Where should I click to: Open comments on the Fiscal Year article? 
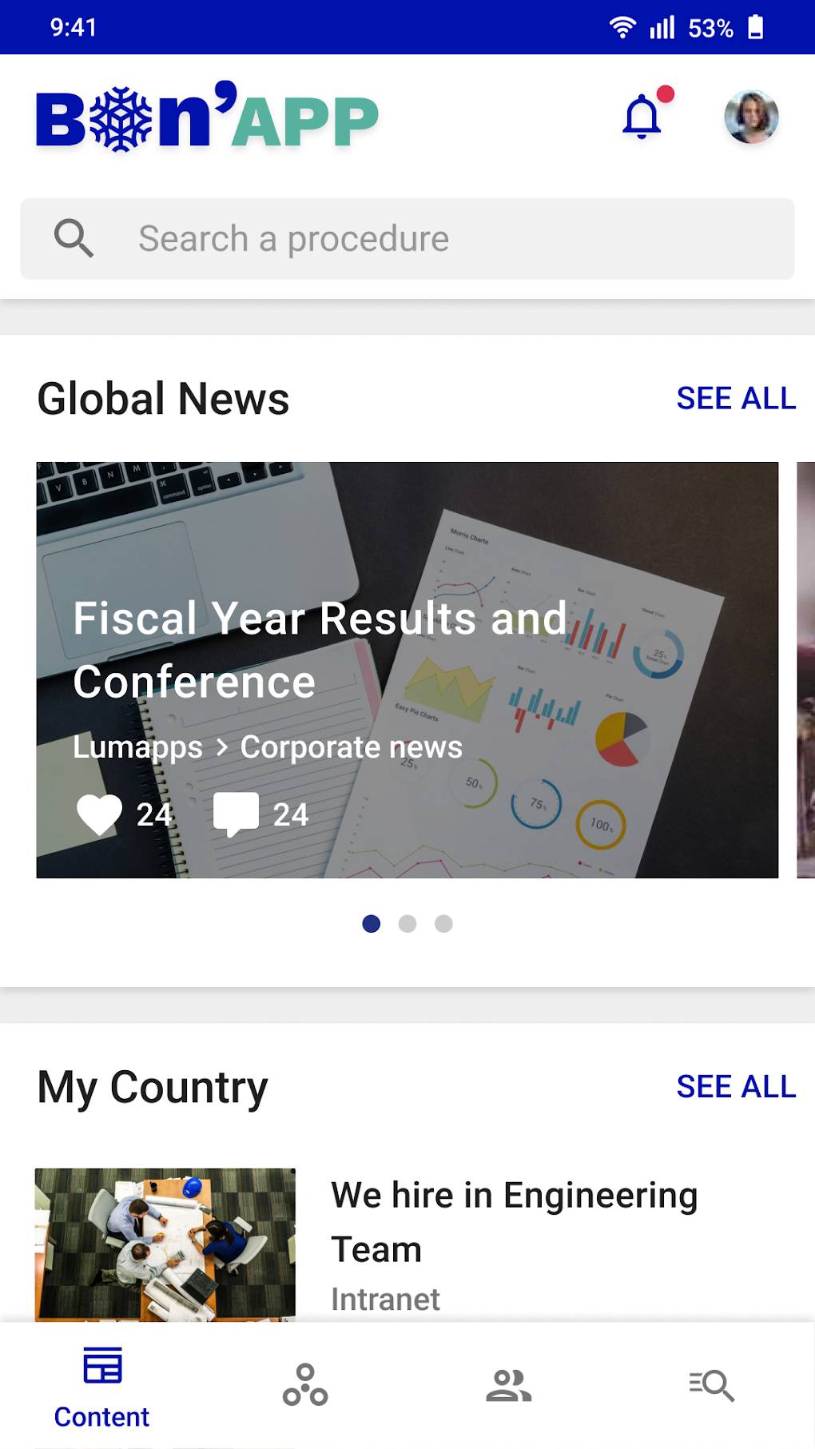click(x=237, y=814)
